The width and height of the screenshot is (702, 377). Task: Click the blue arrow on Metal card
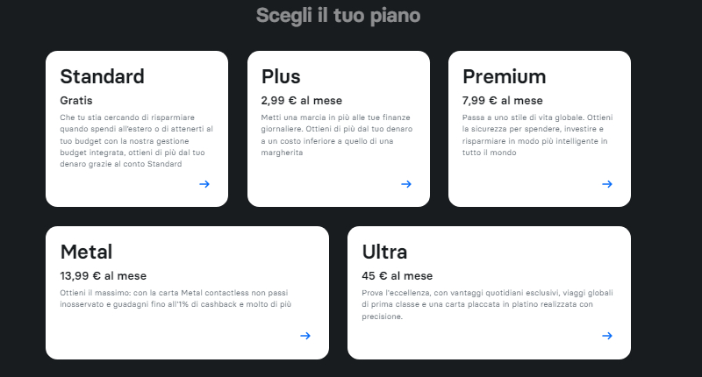click(x=305, y=336)
